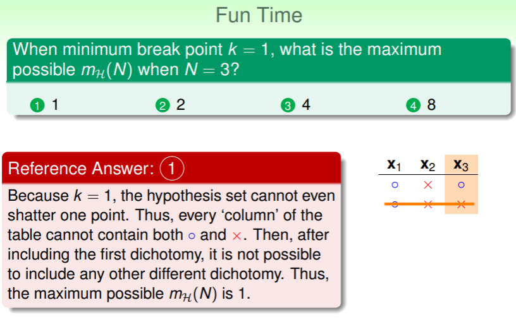Click the answer value 4 beside bullet 3
The image size is (516, 322).
306,105
